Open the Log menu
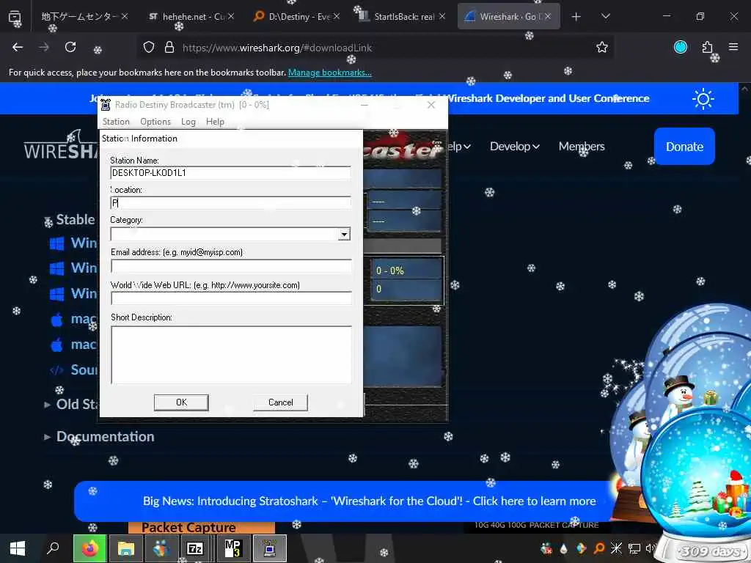Viewport: 751px width, 563px height. [x=188, y=122]
